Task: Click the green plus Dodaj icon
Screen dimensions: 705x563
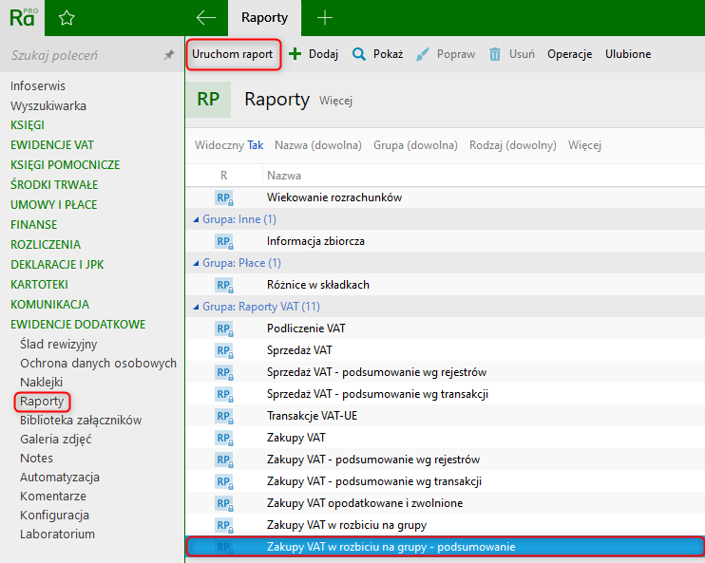Action: point(295,54)
